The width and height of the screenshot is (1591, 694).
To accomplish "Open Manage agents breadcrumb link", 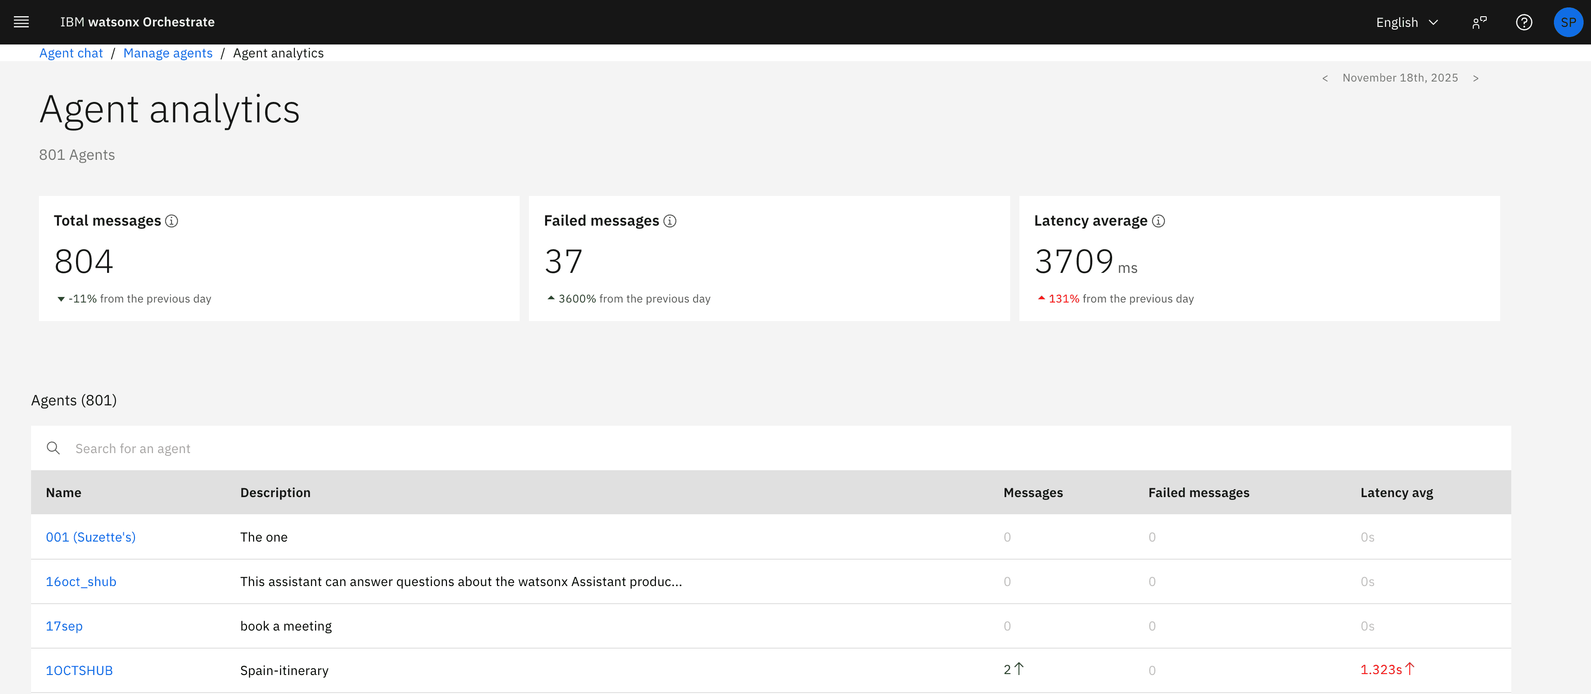I will pos(167,53).
